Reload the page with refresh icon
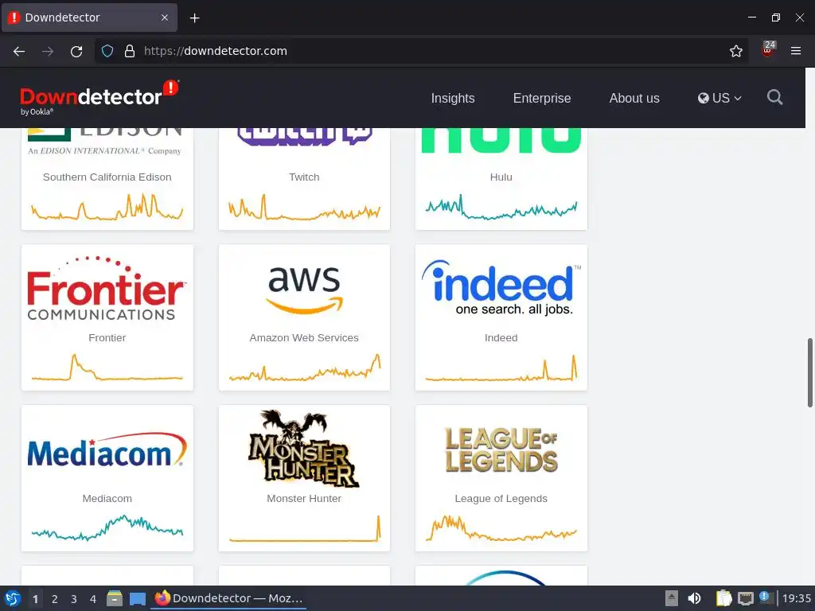This screenshot has height=611, width=815. point(76,51)
